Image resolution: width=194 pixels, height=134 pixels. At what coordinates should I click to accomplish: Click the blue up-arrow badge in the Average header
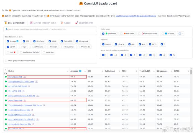click(80, 71)
